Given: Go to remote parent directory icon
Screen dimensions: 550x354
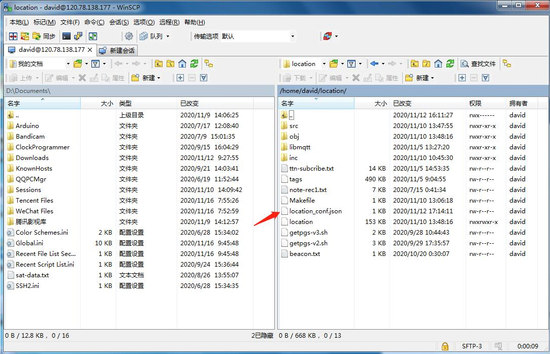Looking at the screenshot, I should pos(414,64).
